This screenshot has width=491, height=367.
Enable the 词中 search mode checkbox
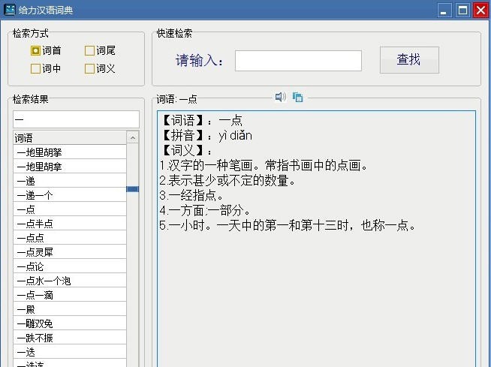point(36,68)
